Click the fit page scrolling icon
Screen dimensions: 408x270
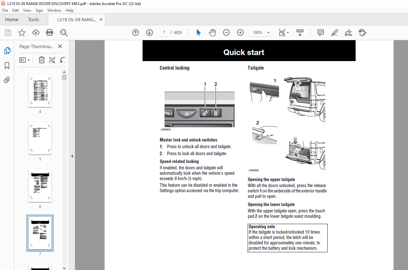coord(282,33)
